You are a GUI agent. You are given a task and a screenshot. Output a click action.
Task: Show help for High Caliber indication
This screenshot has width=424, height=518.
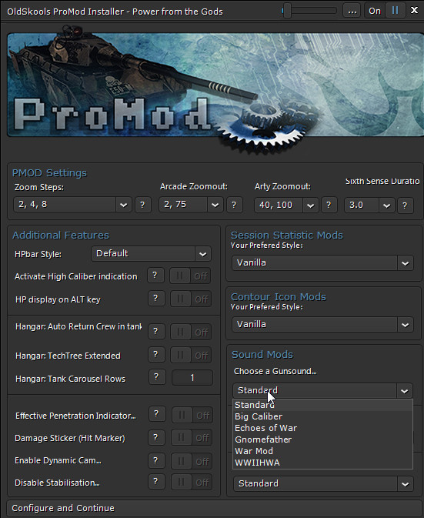point(155,276)
